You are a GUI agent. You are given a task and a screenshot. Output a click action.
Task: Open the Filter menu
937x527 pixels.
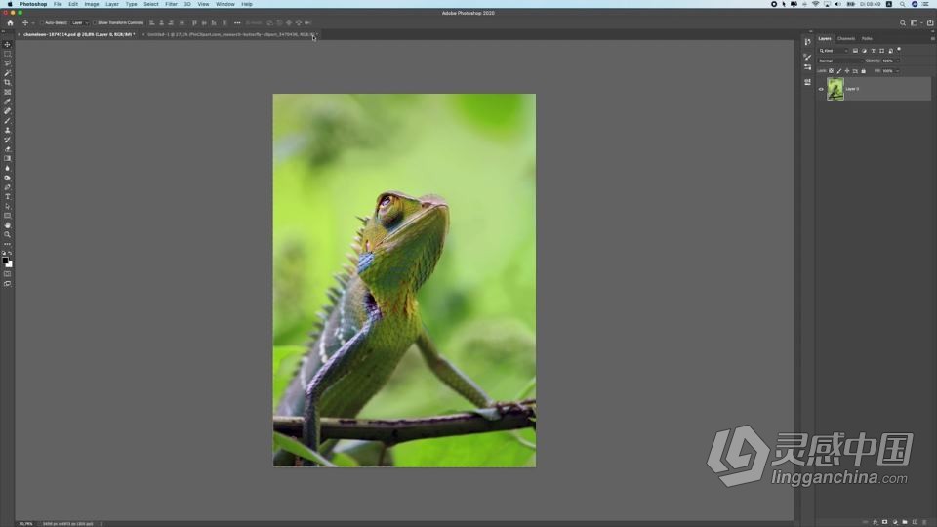tap(171, 4)
